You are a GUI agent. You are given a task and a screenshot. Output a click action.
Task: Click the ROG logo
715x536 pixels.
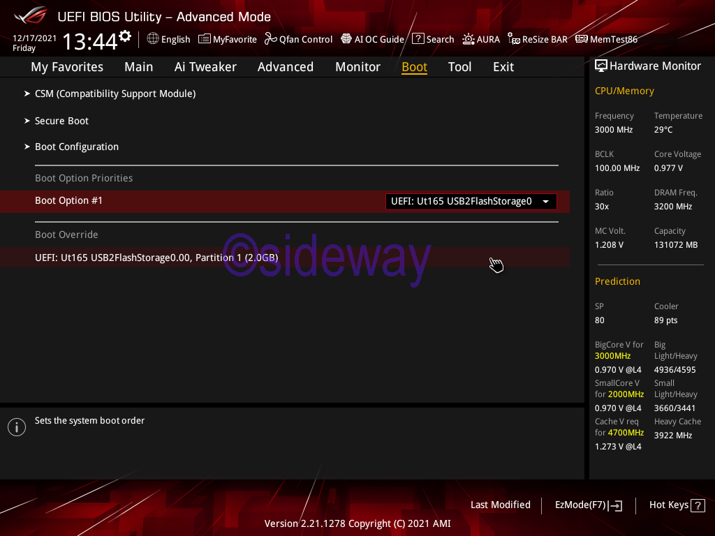pos(31,15)
